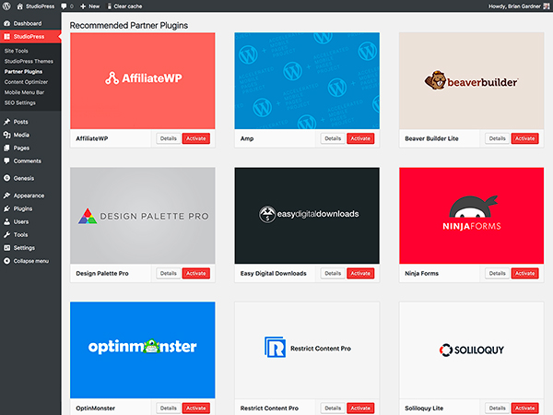Click the Plugins plug icon
Viewport: 553px width, 415px height.
click(x=7, y=208)
